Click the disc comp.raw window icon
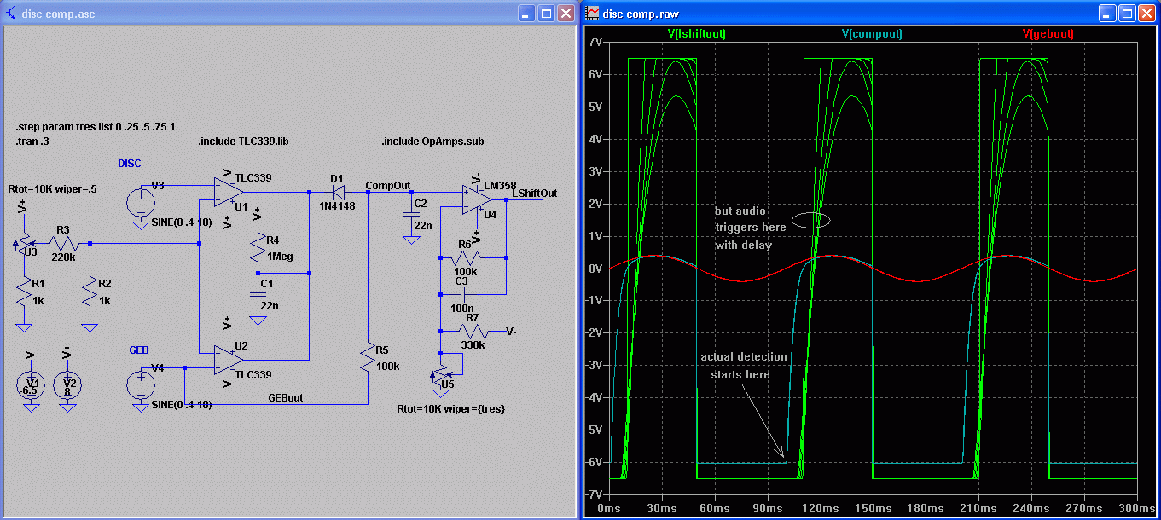The width and height of the screenshot is (1161, 520). click(592, 13)
